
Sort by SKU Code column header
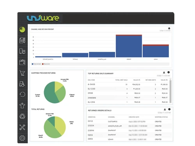pyautogui.click(x=91, y=80)
